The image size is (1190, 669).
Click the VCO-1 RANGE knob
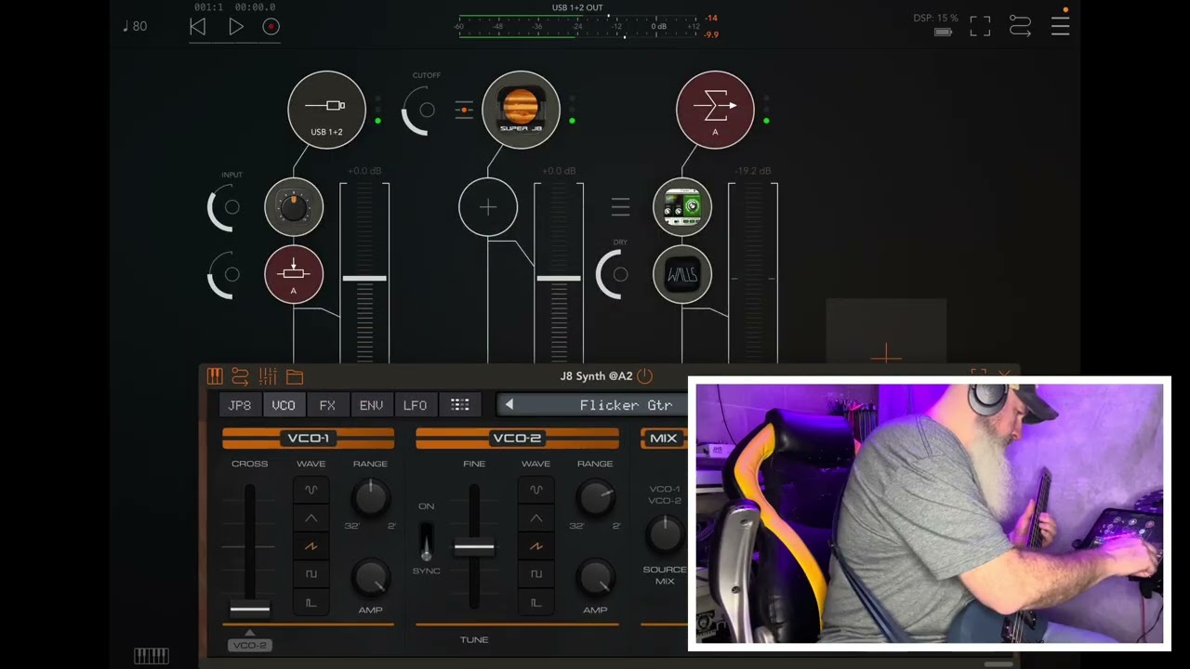pos(370,497)
